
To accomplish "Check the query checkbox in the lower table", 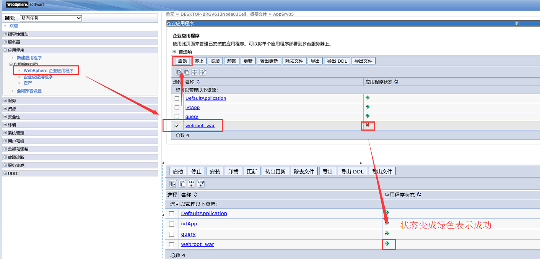I will 171,234.
